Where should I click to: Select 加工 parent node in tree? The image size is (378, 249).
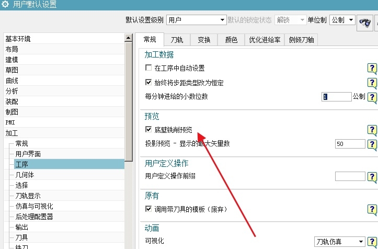(x=64, y=133)
